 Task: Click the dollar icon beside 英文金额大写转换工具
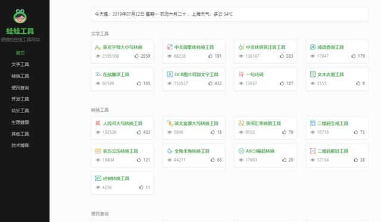(x=170, y=123)
